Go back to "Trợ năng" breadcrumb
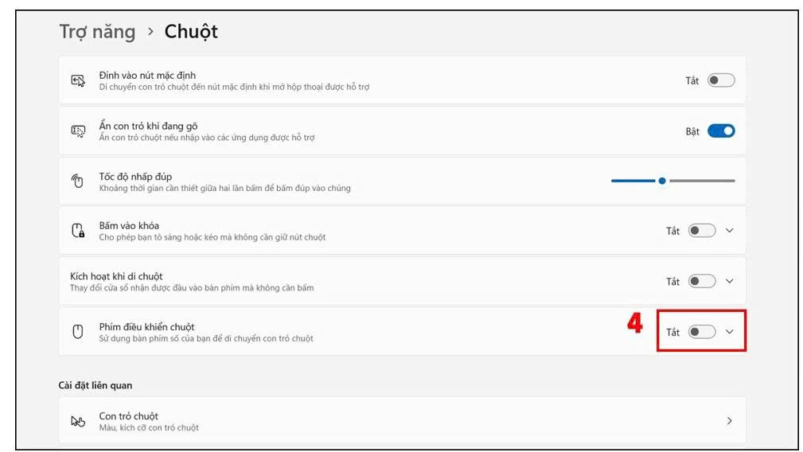The width and height of the screenshot is (803, 452). coord(97,32)
